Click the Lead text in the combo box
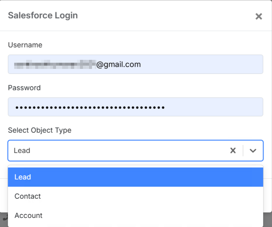This screenshot has height=227, width=272. click(x=22, y=150)
